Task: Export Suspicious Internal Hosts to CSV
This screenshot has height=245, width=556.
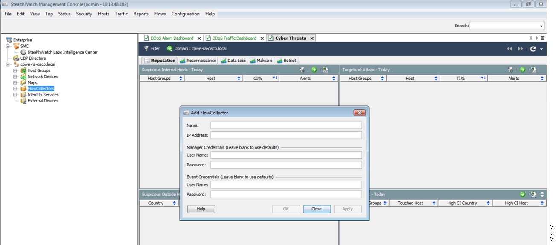Action: (325, 70)
